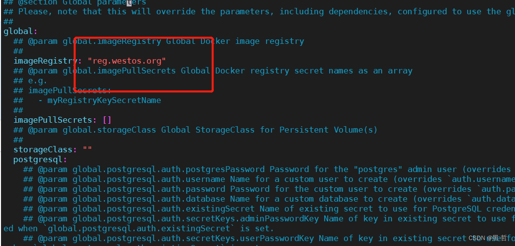515x246 pixels.
Task: Click the imagePullSecrets key line
Action: [x=63, y=120]
